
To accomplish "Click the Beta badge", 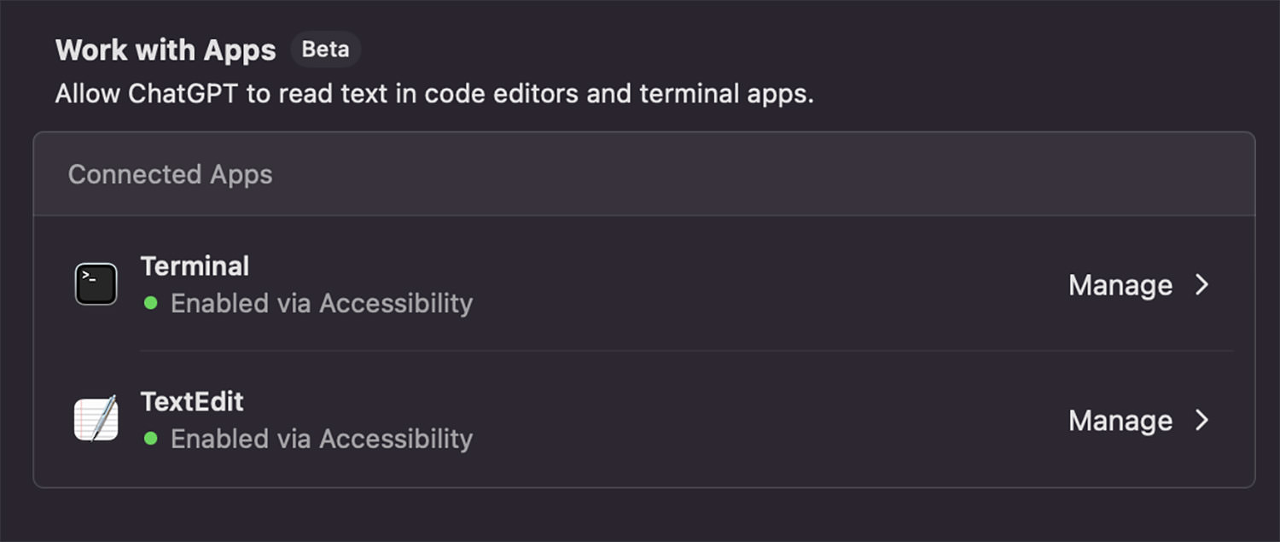I will pos(325,50).
